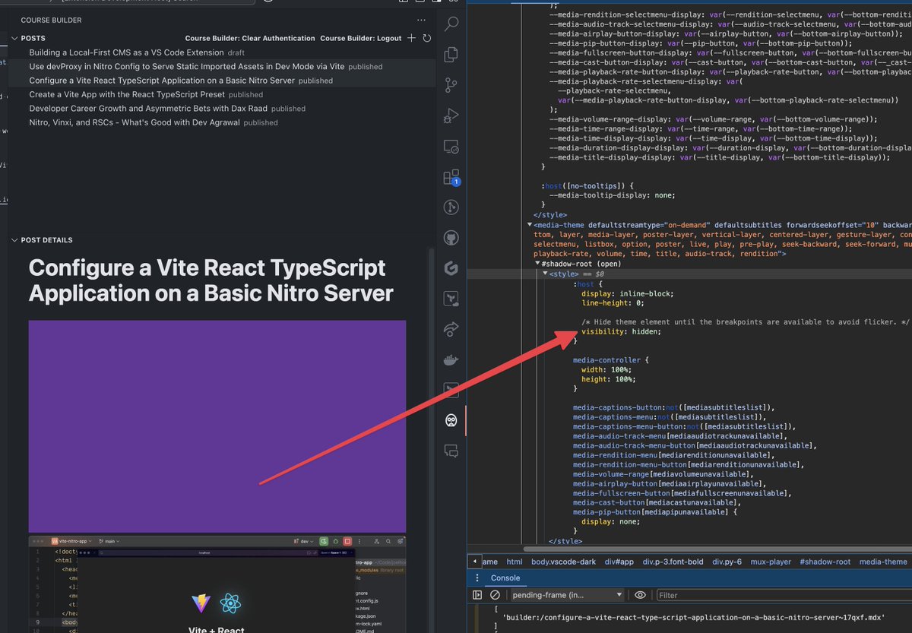Screen dimensions: 912x633
Task: Open Course Builder more actions ellipsis
Action: (422, 20)
